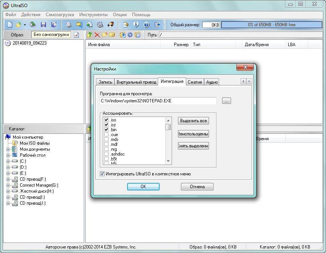Toggle the .iso association checkbox
The image size is (326, 253).
coord(106,120)
